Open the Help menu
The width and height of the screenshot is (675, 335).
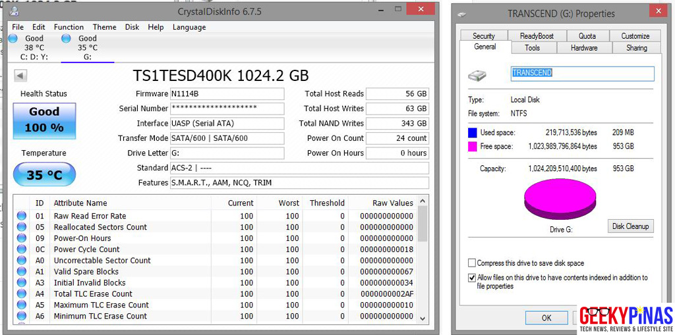pos(156,27)
